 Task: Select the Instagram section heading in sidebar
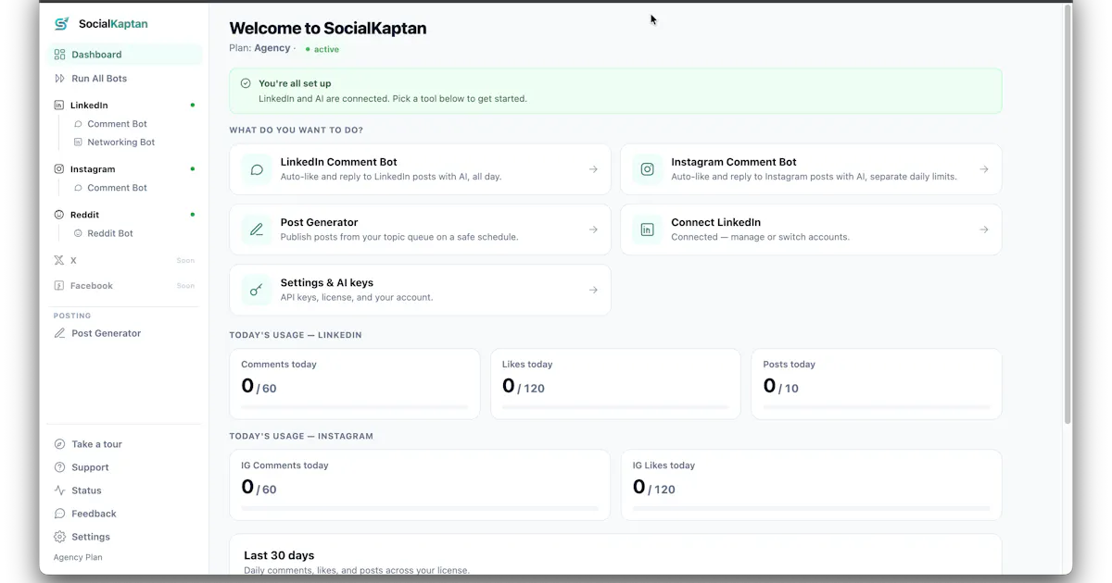pos(93,169)
